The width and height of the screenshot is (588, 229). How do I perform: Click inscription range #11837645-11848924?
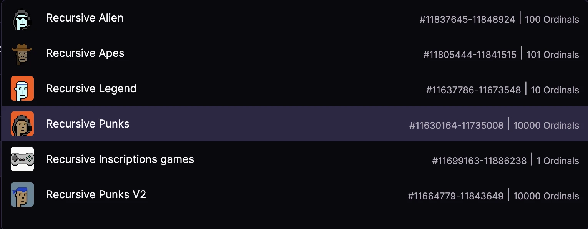coord(467,20)
